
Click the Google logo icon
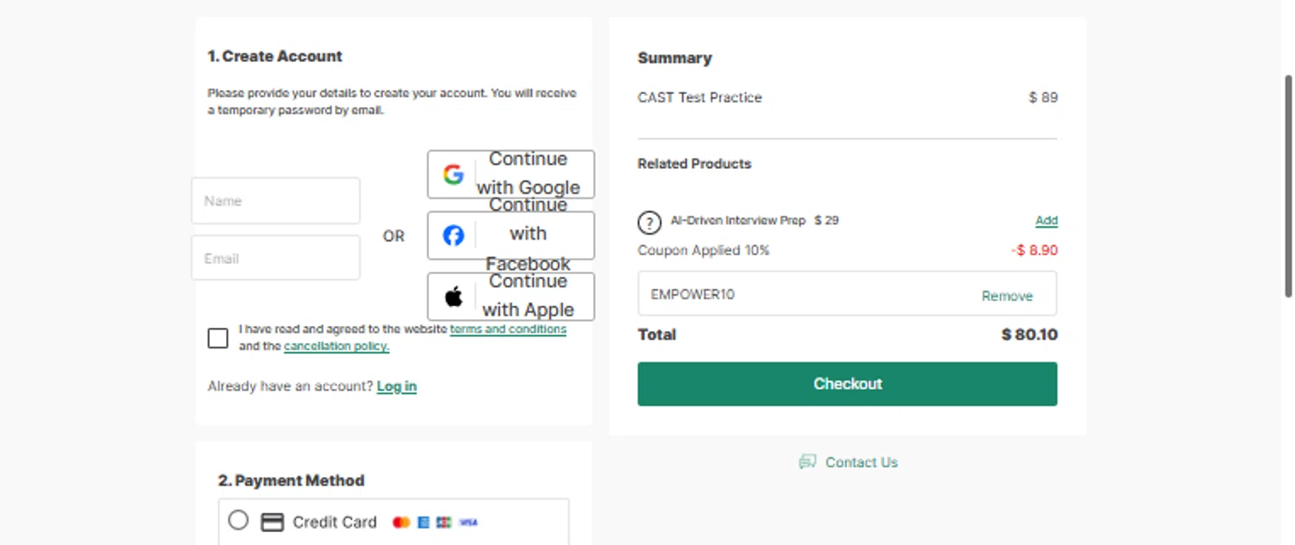click(x=453, y=174)
